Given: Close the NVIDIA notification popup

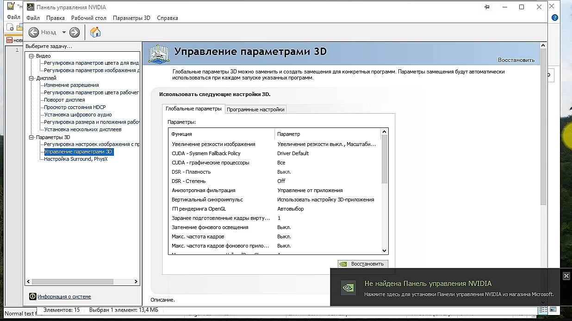Looking at the screenshot, I should 566,276.
